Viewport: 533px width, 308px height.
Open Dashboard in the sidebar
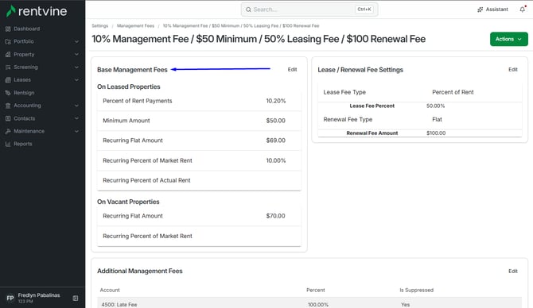coord(26,29)
